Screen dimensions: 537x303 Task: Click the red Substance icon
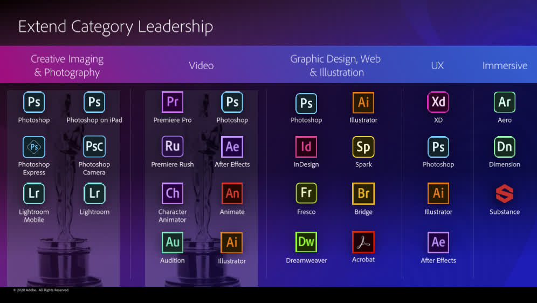click(505, 193)
